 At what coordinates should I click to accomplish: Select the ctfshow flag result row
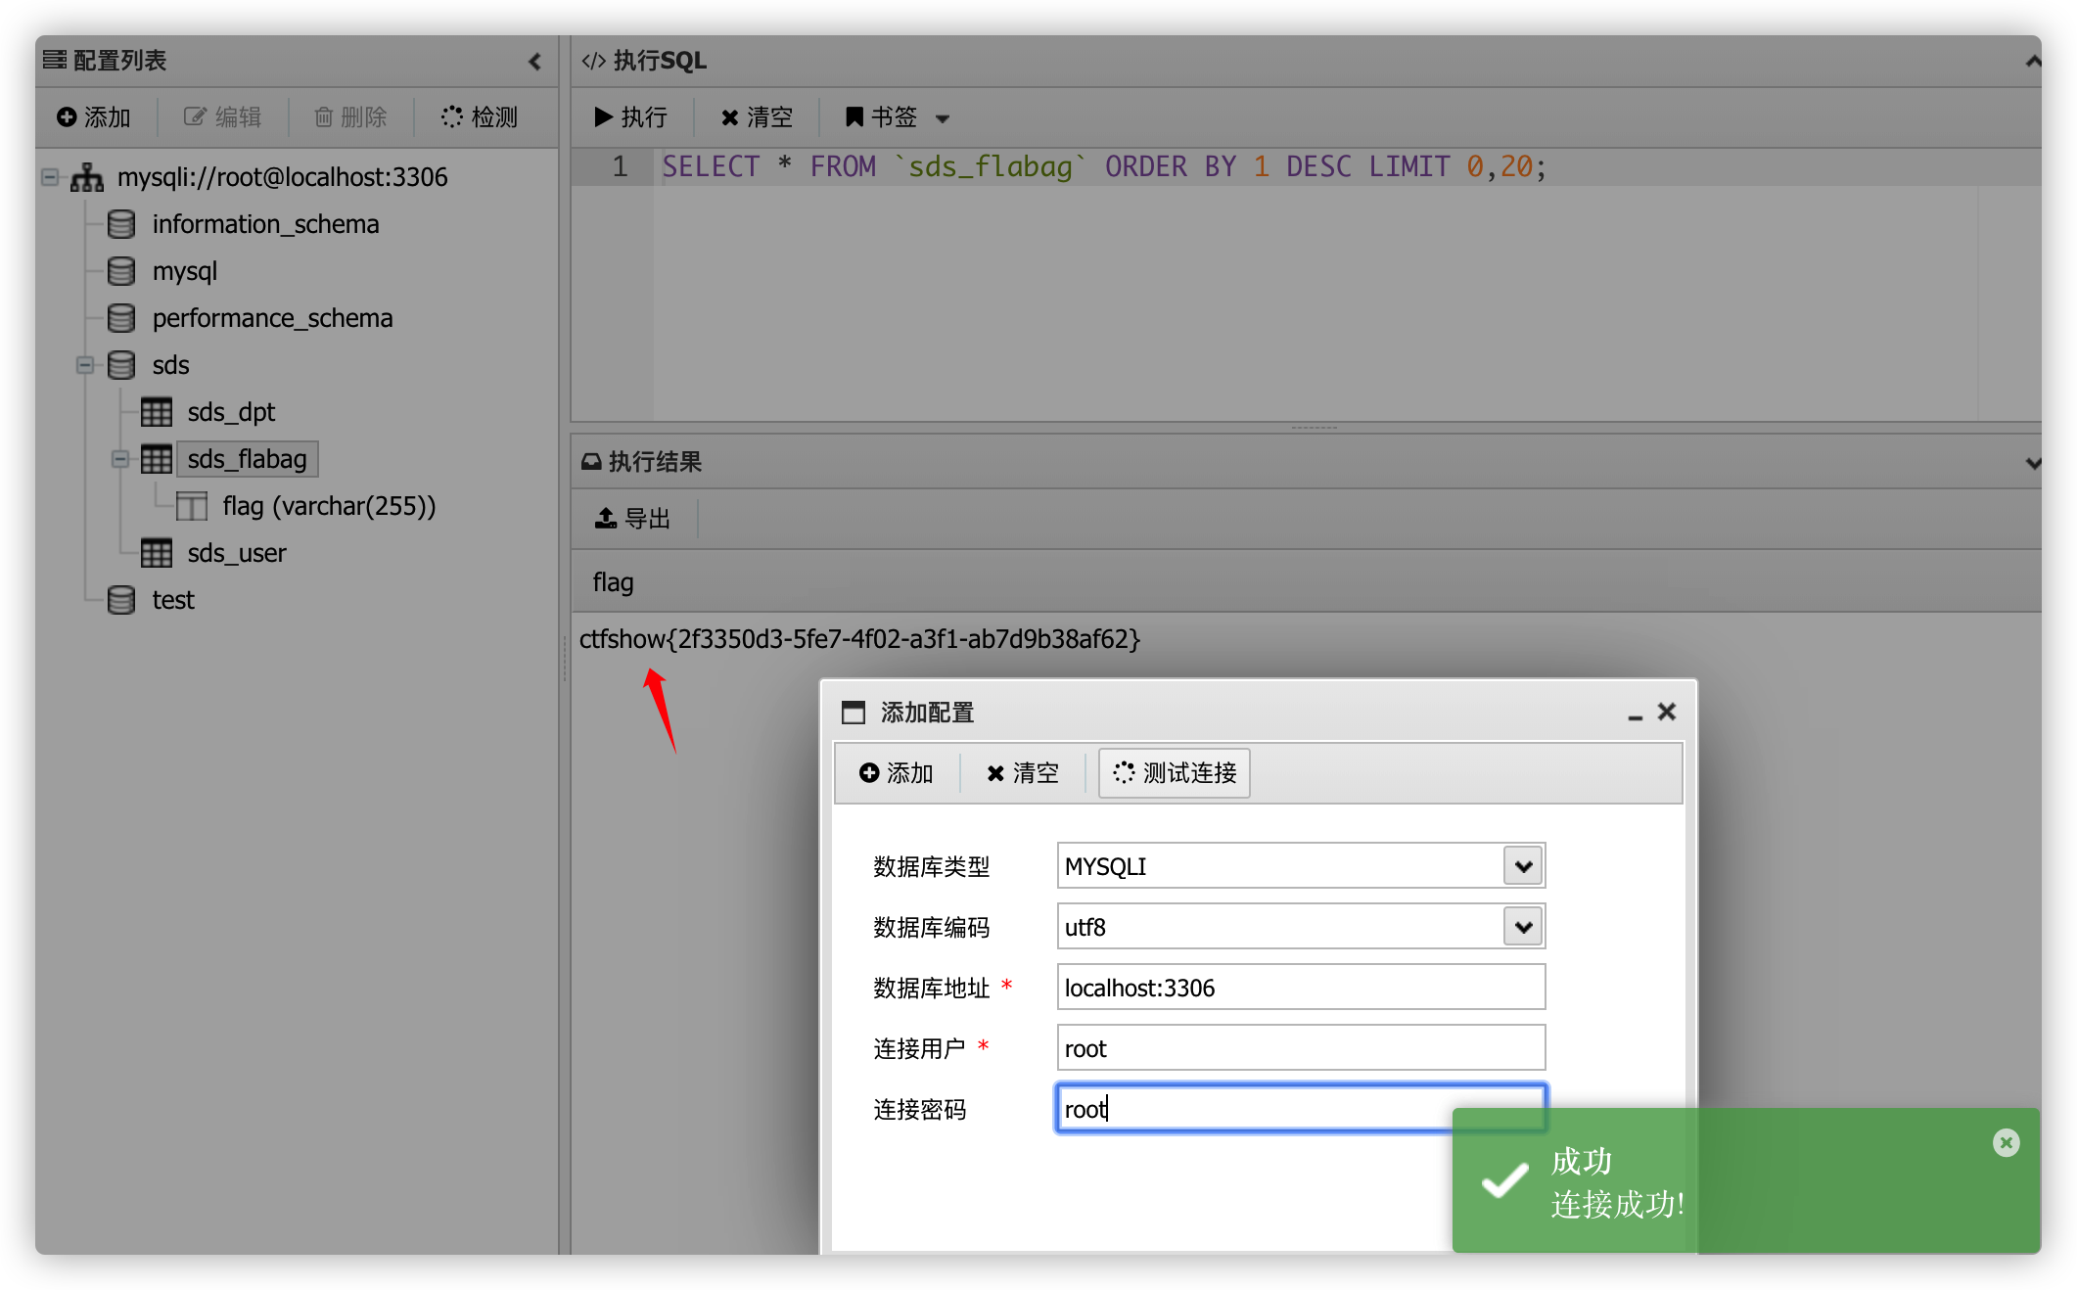point(859,639)
